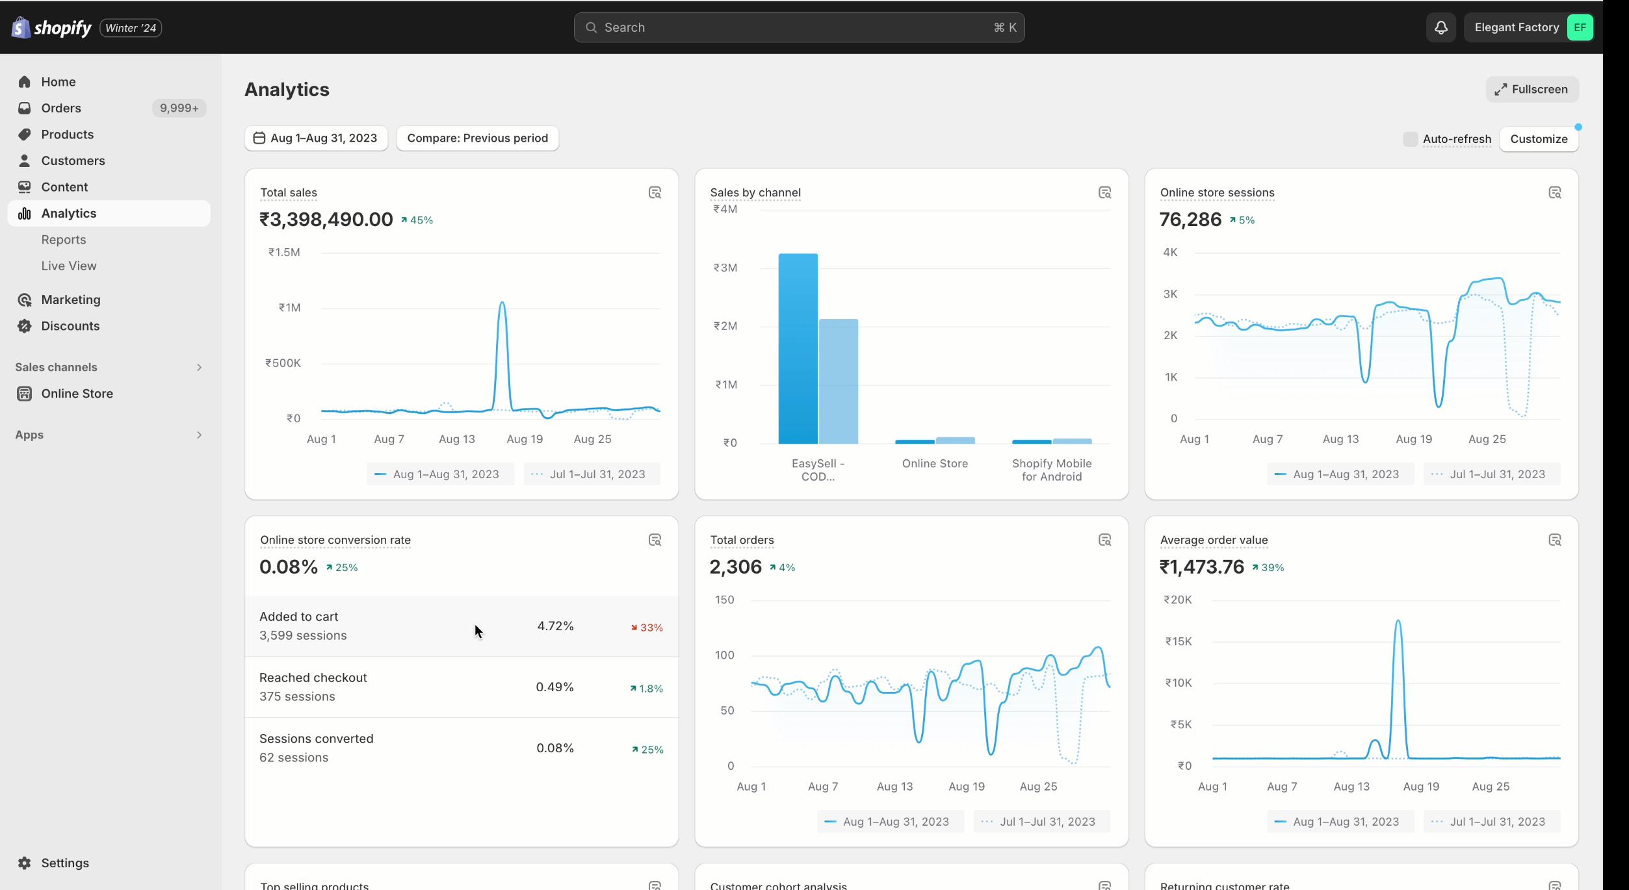This screenshot has width=1629, height=890.
Task: Click the Shopify notification bell icon
Action: click(x=1440, y=26)
